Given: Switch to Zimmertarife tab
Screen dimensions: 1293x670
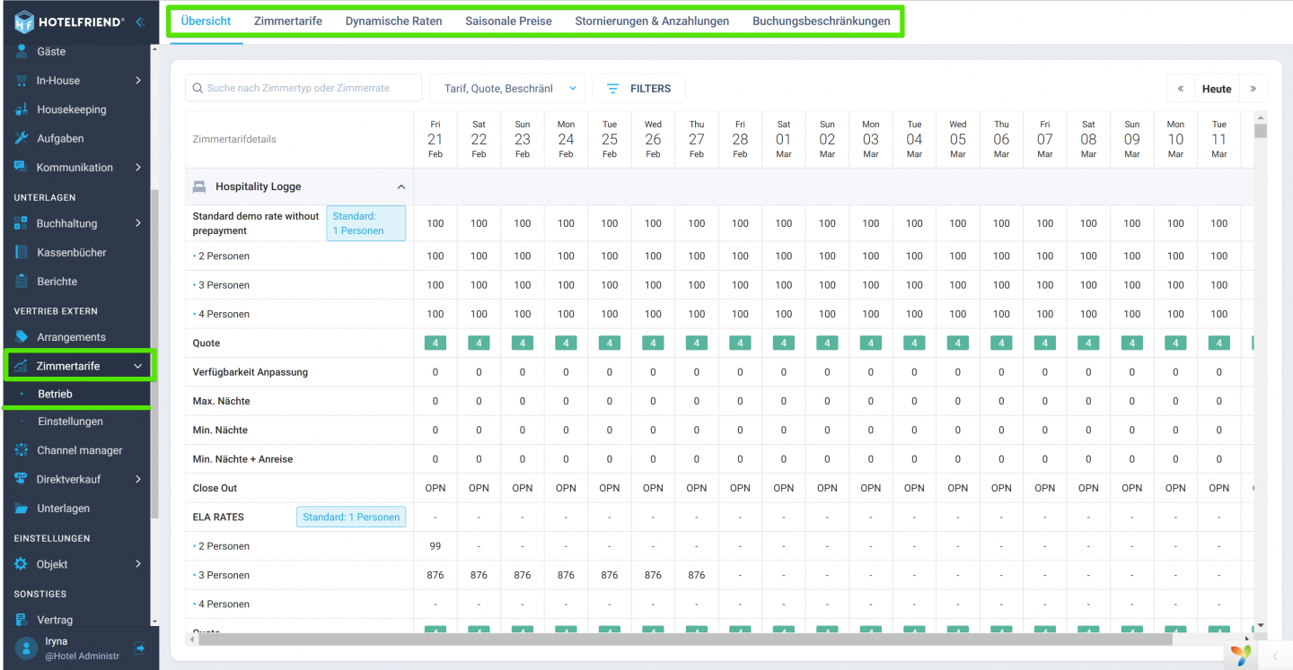Looking at the screenshot, I should (x=288, y=21).
